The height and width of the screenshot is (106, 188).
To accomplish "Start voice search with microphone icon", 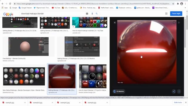I will tap(92, 14).
